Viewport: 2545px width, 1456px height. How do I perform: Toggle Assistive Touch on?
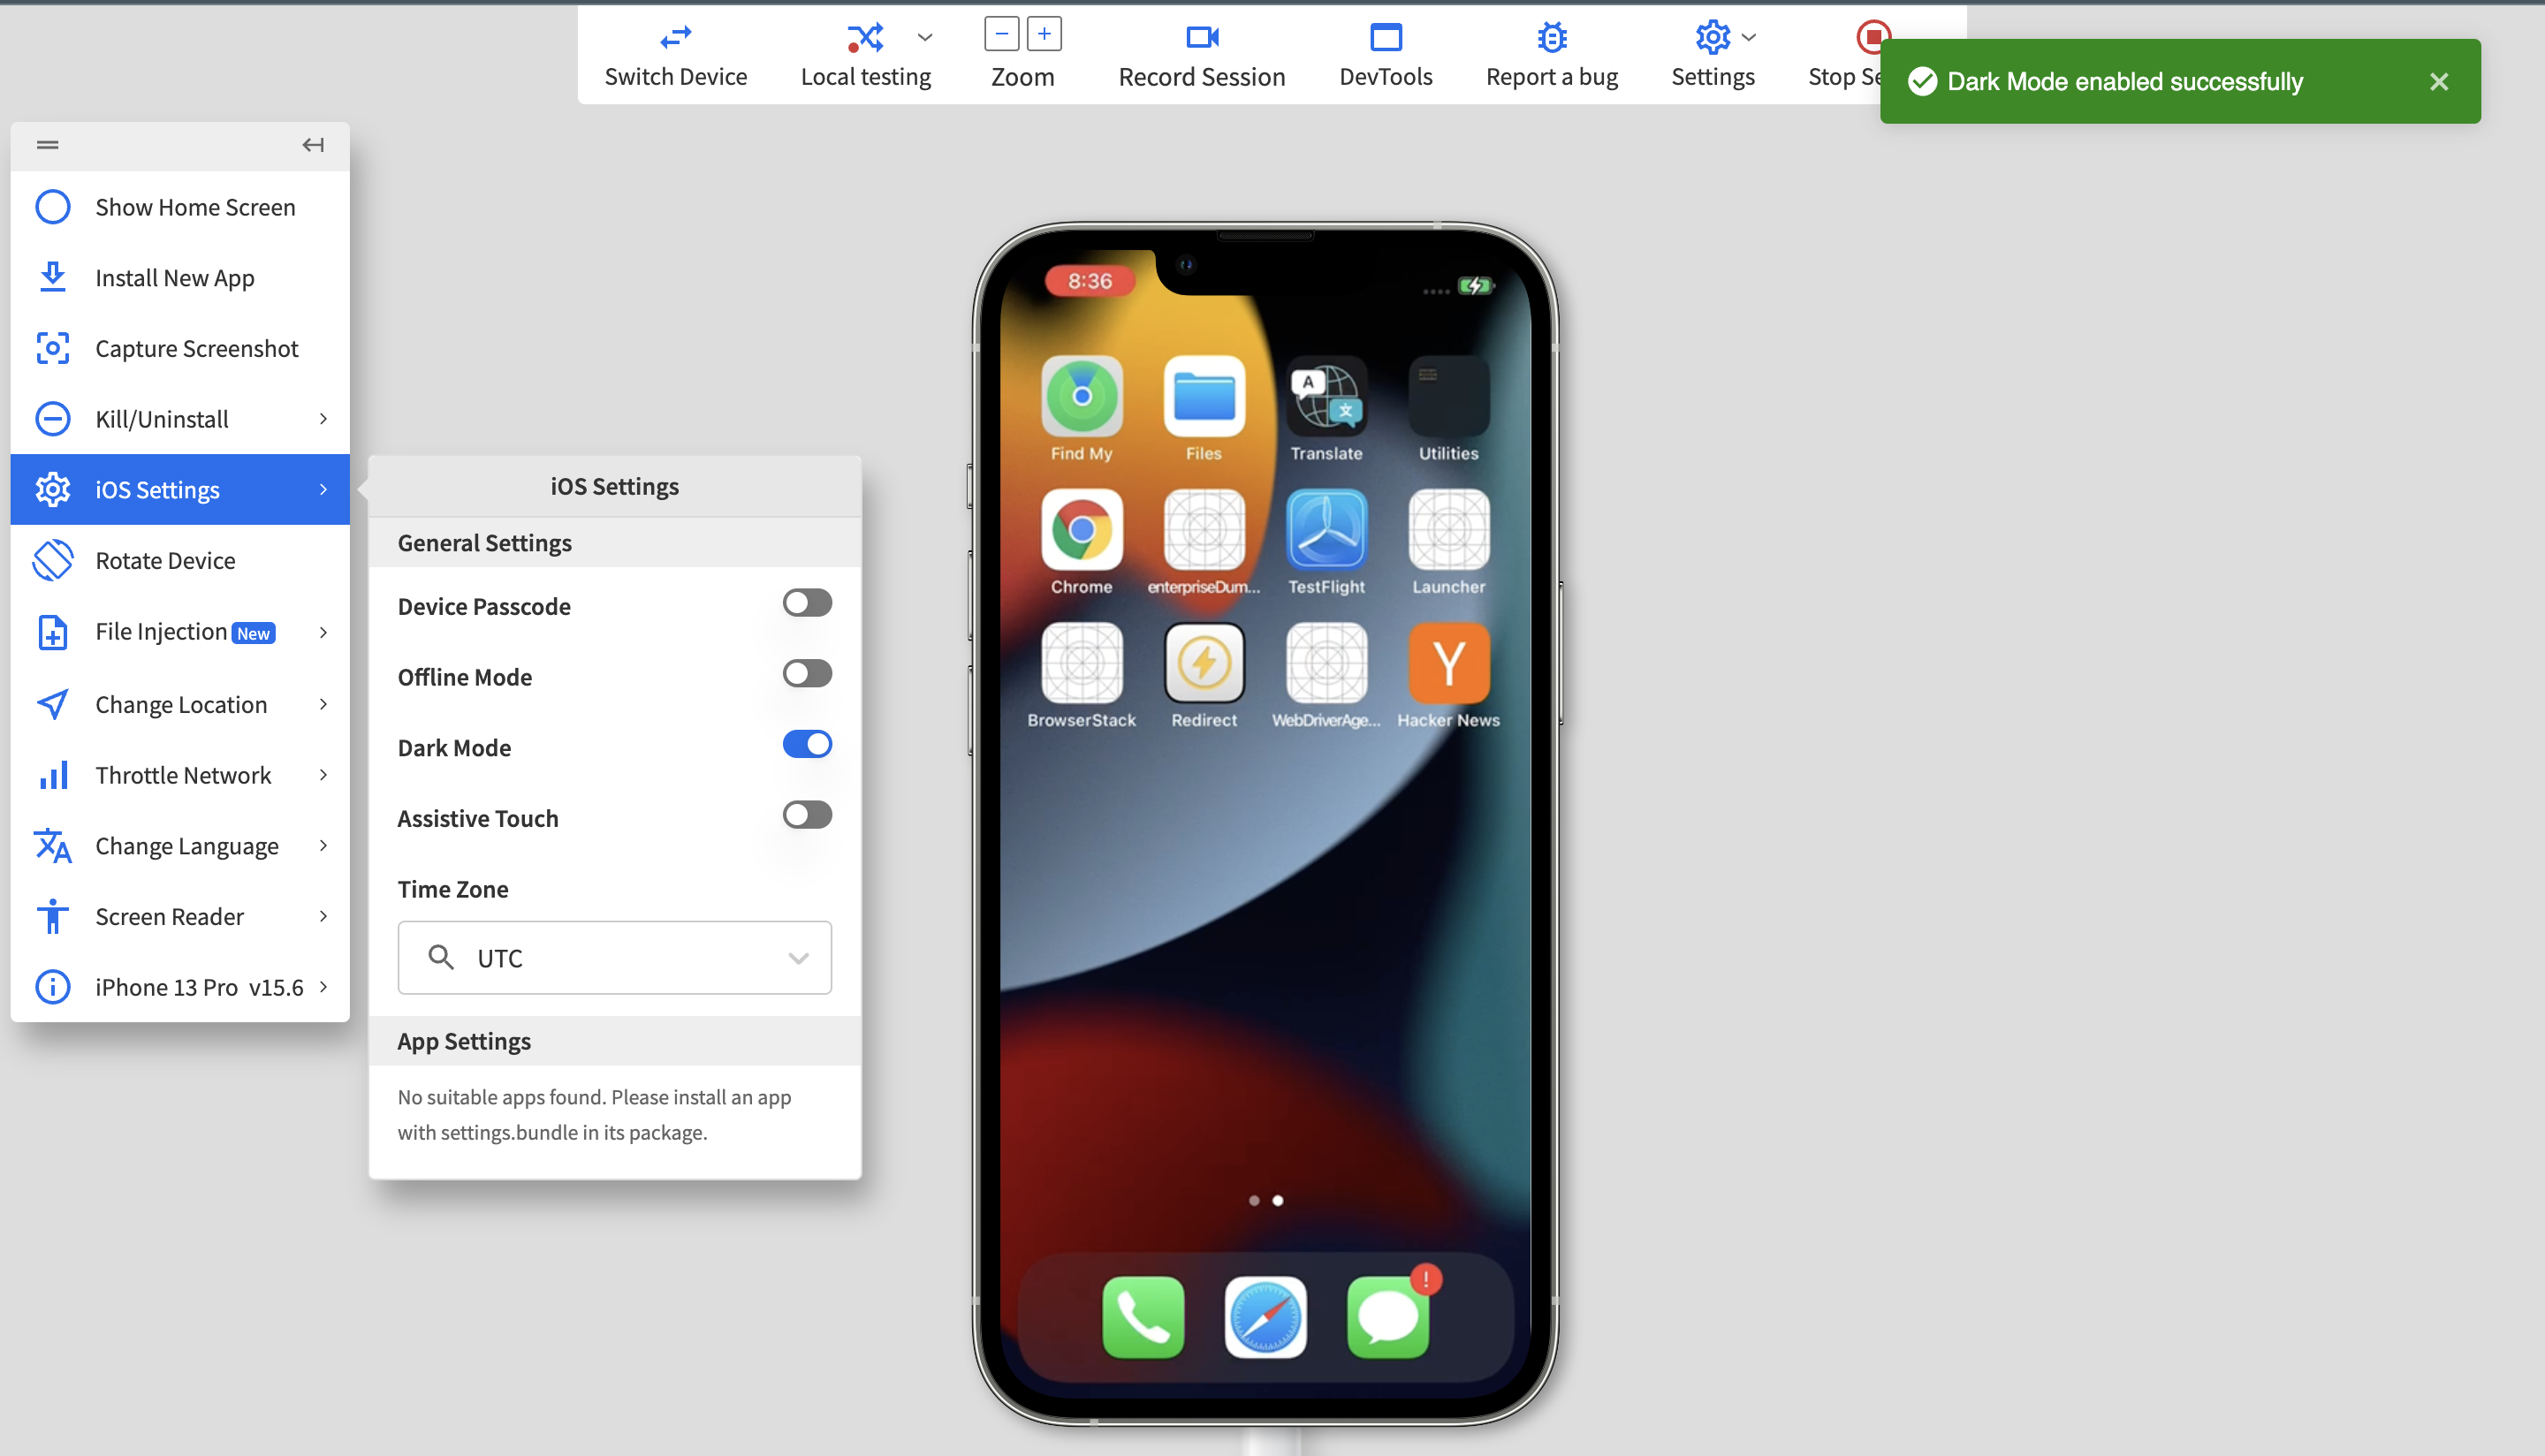coord(806,815)
